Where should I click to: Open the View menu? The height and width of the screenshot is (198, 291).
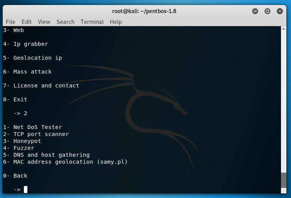44,22
